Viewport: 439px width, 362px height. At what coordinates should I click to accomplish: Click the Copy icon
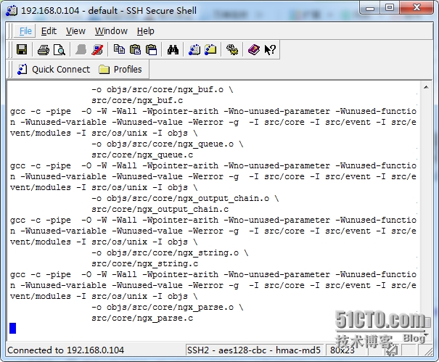pos(119,49)
